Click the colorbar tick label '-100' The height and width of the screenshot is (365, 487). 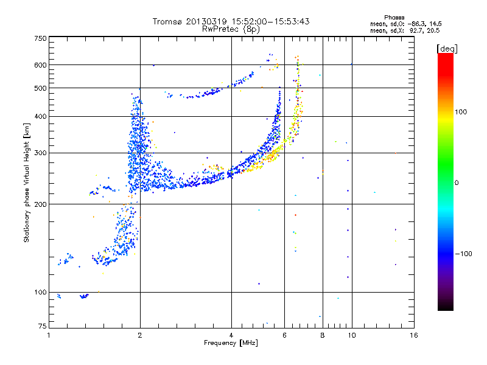pos(463,254)
